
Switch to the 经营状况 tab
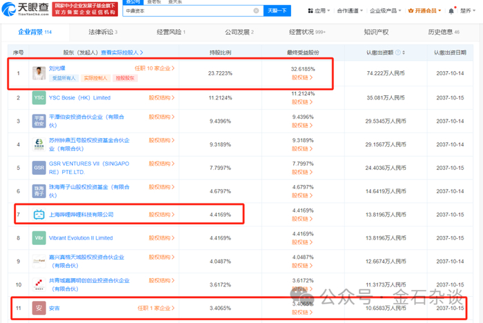[307, 32]
